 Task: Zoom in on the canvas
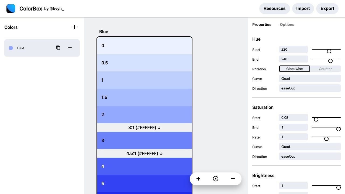[x=198, y=179]
